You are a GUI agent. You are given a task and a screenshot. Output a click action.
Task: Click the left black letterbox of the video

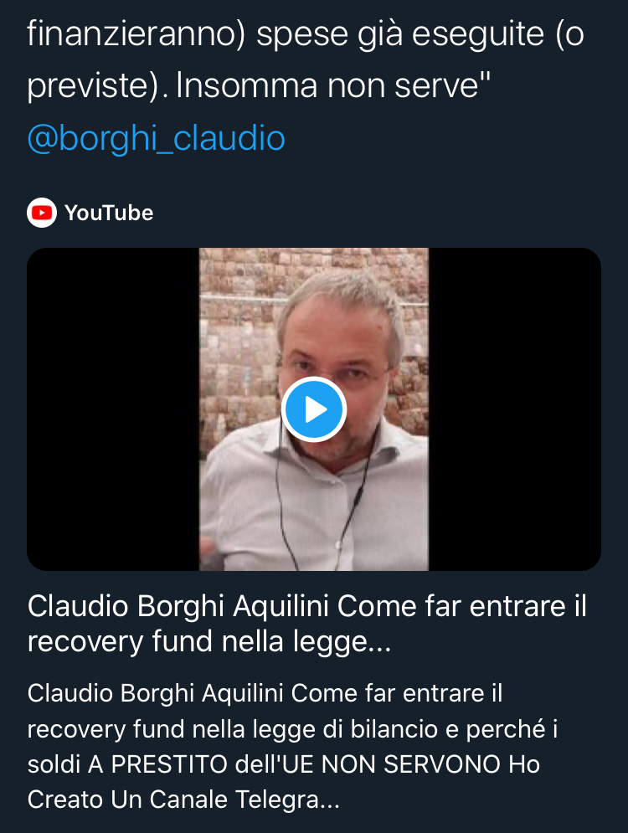click(x=113, y=409)
